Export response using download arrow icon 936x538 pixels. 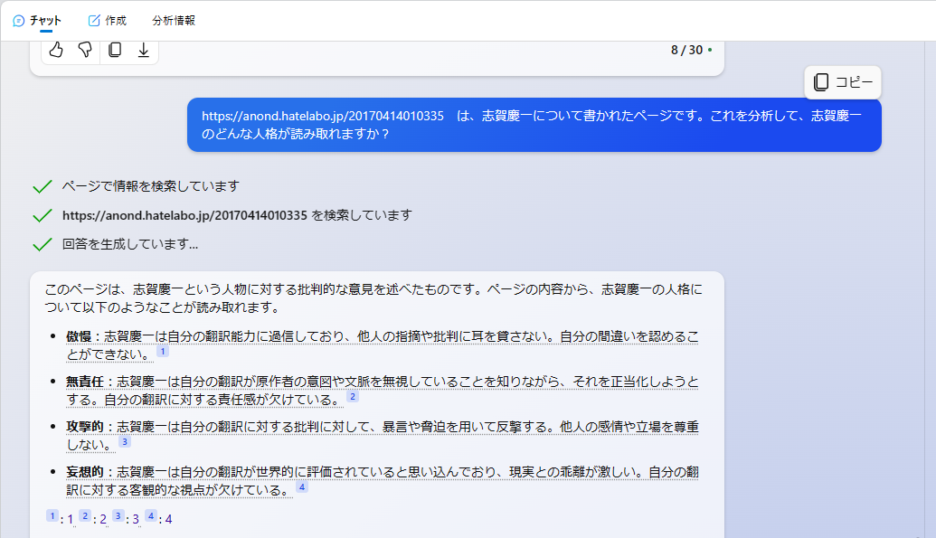point(143,50)
